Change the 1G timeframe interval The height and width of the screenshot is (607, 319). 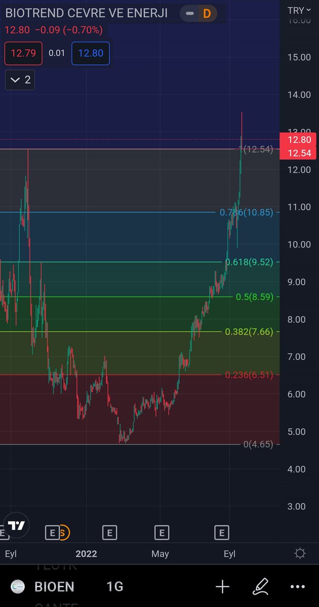114,587
